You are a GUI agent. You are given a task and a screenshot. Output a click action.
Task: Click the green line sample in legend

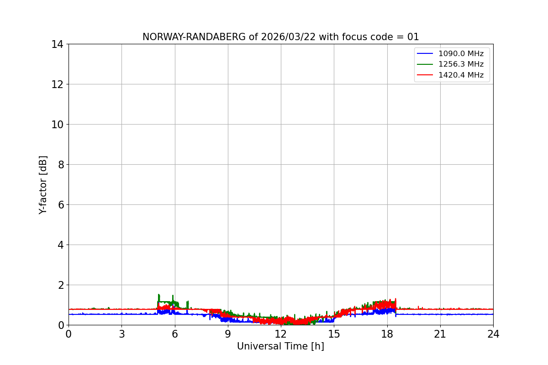pyautogui.click(x=425, y=64)
